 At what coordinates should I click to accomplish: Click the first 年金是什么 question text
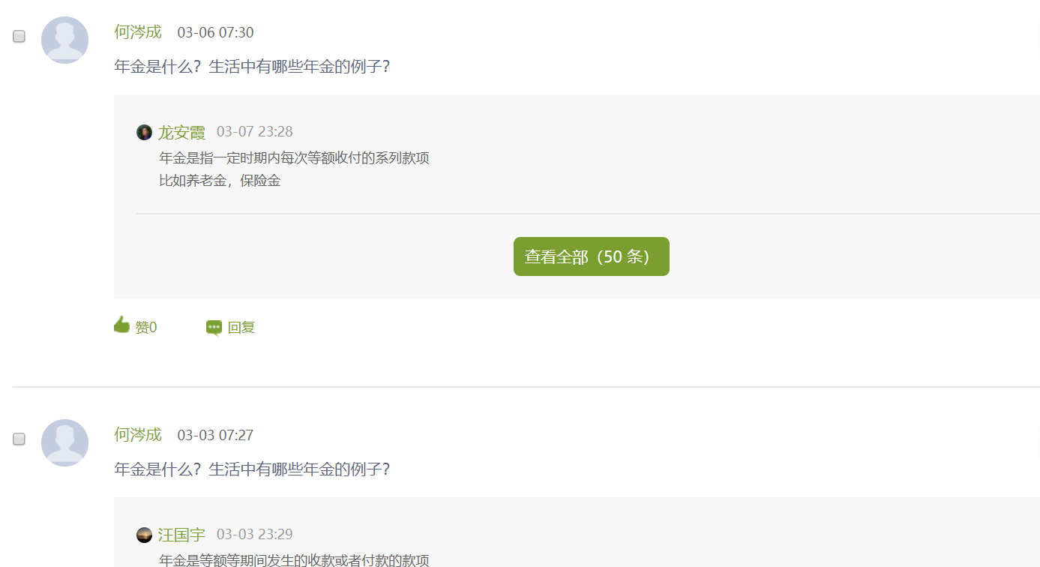[x=252, y=67]
